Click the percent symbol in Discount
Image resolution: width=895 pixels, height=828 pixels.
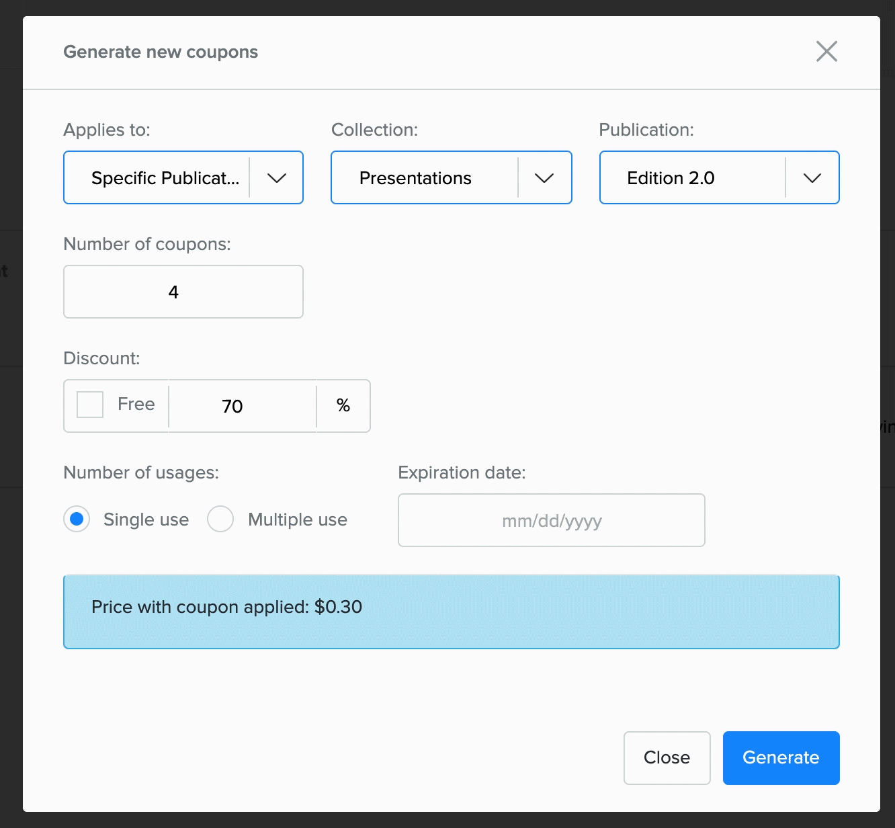point(343,406)
